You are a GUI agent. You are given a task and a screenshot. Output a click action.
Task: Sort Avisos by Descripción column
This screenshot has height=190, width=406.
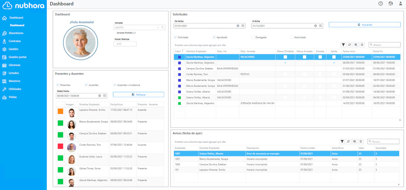272,148
